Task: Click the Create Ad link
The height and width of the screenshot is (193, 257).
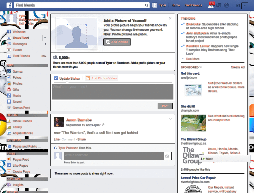Action: click(x=237, y=67)
